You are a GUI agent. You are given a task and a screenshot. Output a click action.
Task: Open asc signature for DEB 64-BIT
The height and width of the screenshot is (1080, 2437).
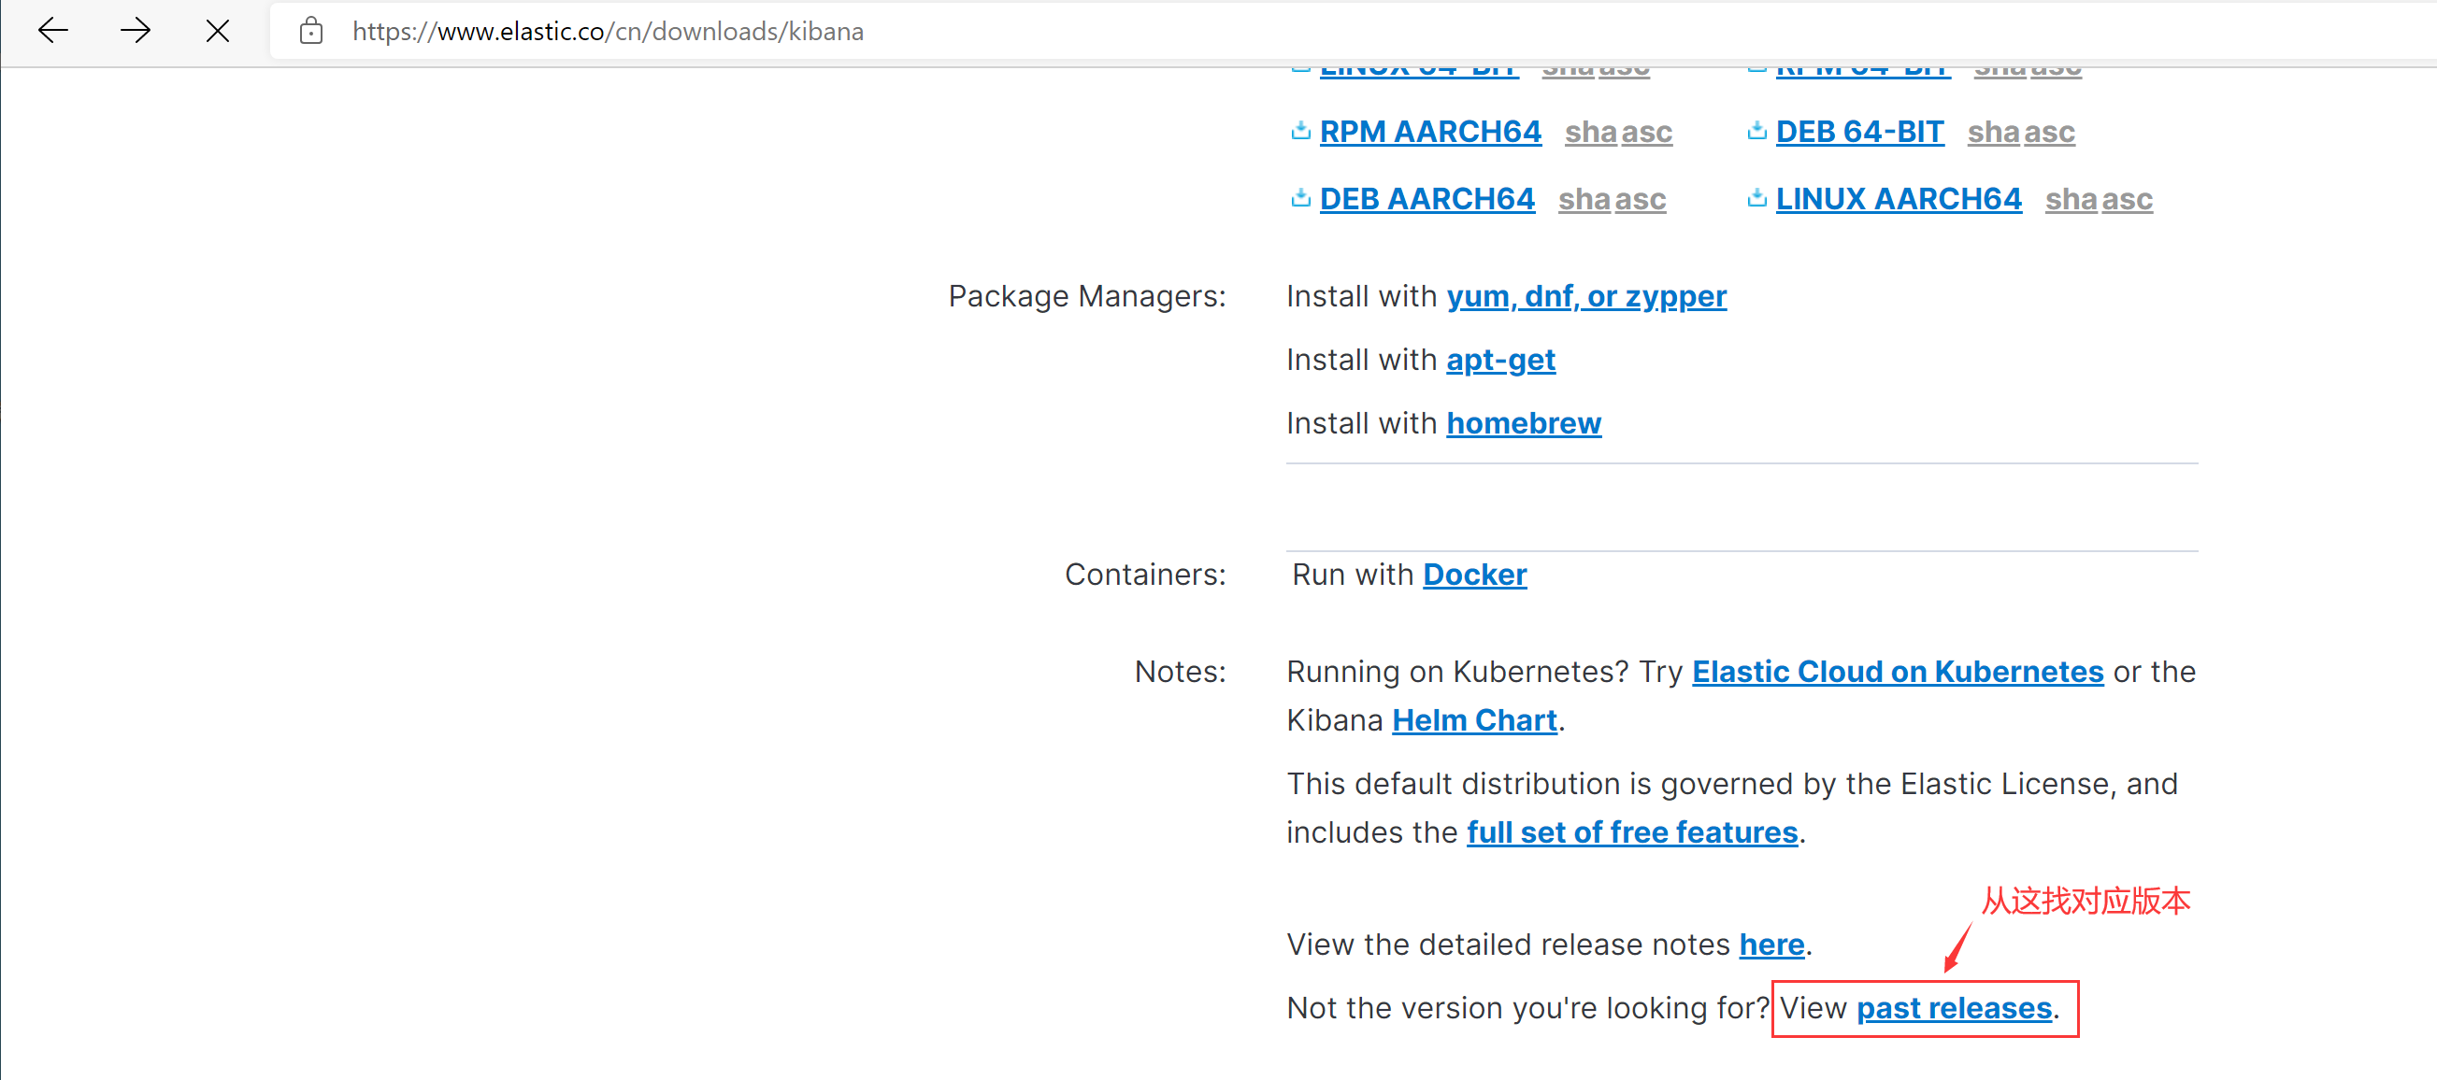[x=2049, y=133]
